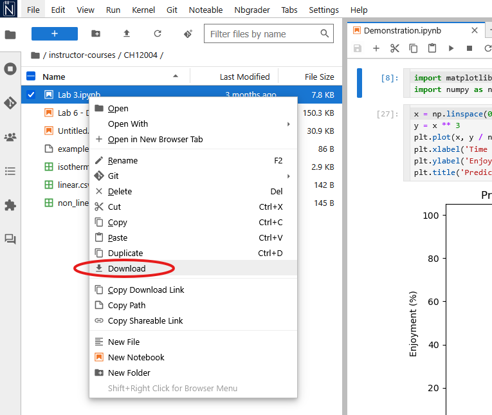Refresh the file browser list
This screenshot has height=415, width=492.
point(158,33)
